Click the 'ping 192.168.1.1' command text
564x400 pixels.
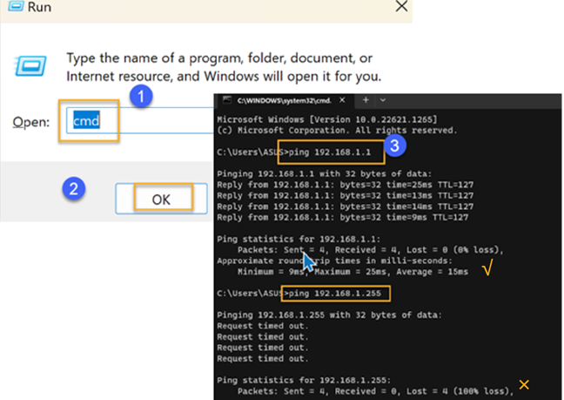pyautogui.click(x=330, y=153)
